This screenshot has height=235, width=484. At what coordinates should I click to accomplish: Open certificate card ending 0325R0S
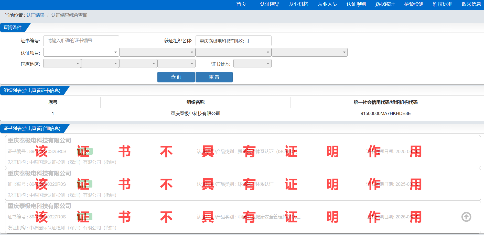pos(243,152)
